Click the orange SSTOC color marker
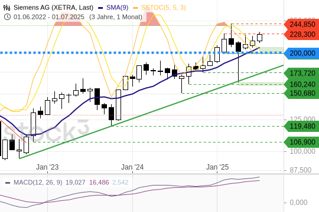The width and height of the screenshot is (319, 212). (x=135, y=8)
